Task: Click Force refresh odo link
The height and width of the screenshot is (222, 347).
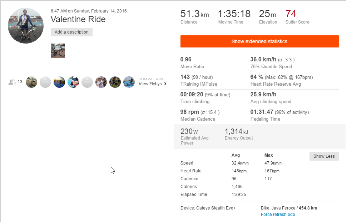Action: [x=278, y=215]
